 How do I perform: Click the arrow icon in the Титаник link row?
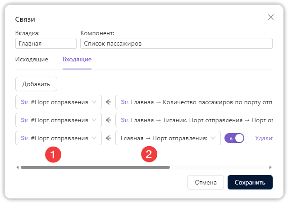[109, 120]
